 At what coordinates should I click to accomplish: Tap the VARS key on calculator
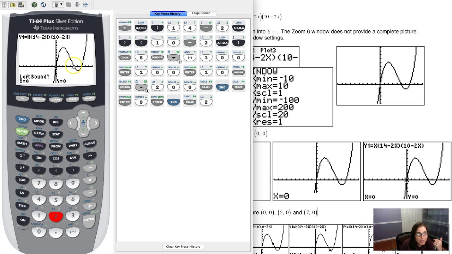tap(73, 145)
